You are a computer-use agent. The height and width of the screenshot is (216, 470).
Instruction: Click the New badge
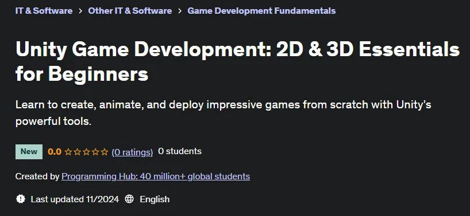[x=29, y=152]
